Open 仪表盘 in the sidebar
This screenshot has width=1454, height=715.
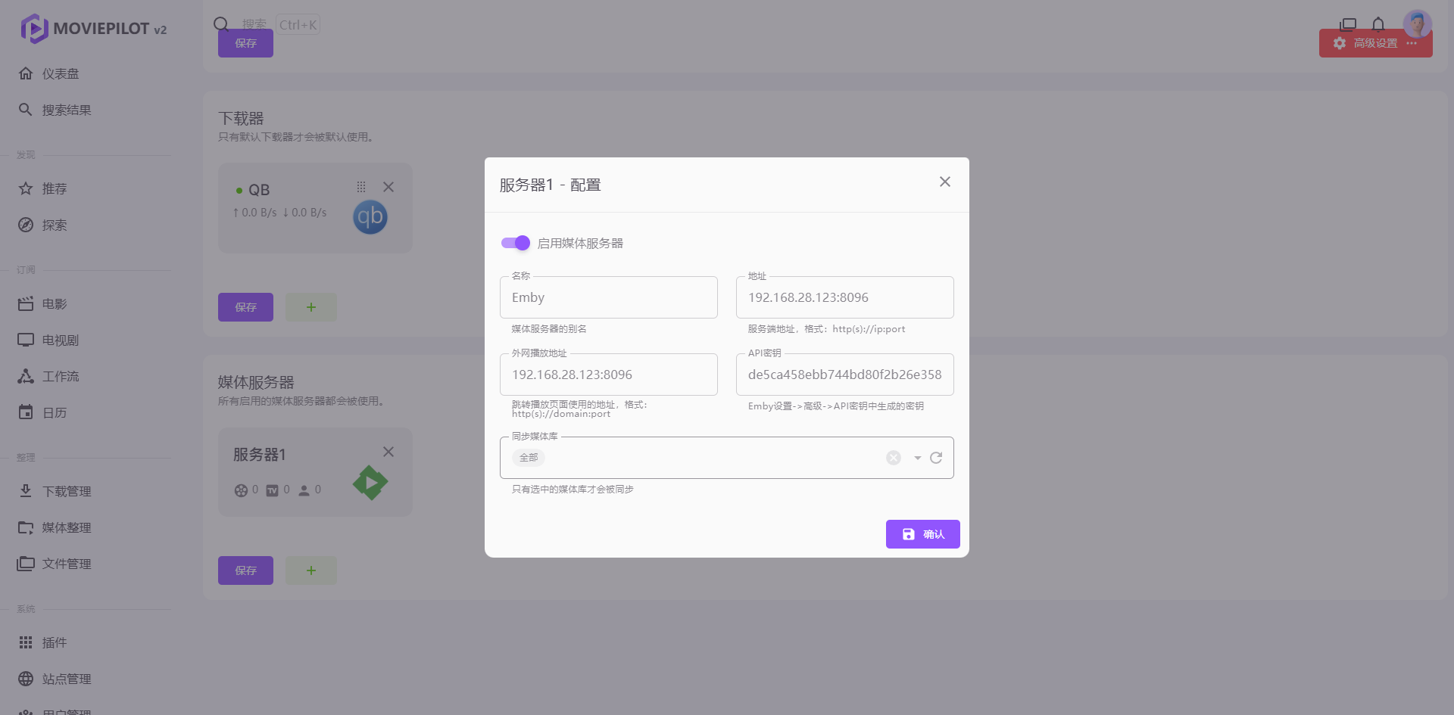[x=61, y=73]
